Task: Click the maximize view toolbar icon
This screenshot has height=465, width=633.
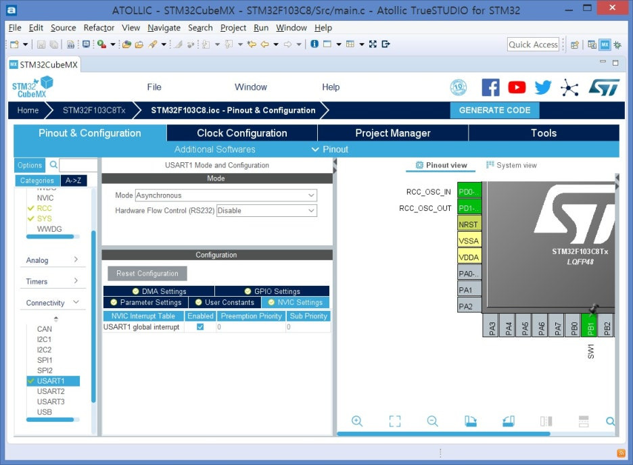Action: (373, 44)
